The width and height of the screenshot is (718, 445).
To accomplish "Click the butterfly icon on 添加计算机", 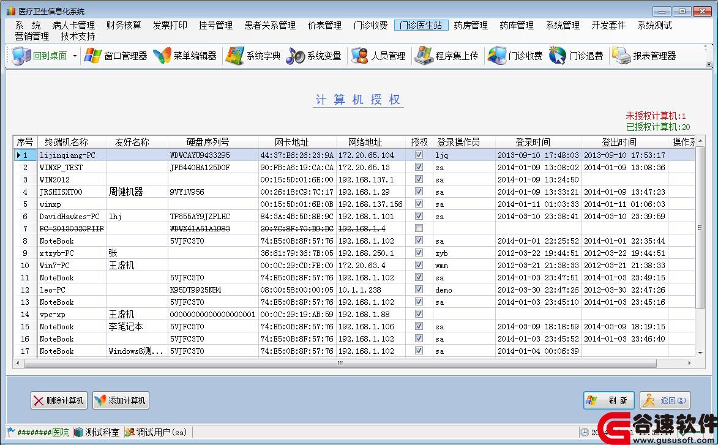I will click(100, 400).
